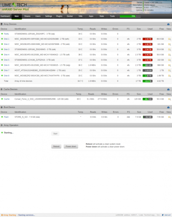Click the Cache green status indicator
Image resolution: width=172 pixels, height=217 pixels.
[2, 99]
